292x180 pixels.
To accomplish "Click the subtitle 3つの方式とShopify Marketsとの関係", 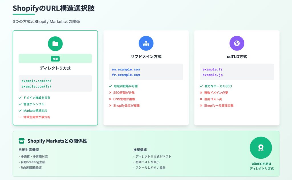I will pos(46,22).
